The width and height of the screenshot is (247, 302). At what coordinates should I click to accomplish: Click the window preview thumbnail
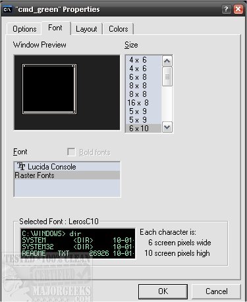pyautogui.click(x=49, y=89)
